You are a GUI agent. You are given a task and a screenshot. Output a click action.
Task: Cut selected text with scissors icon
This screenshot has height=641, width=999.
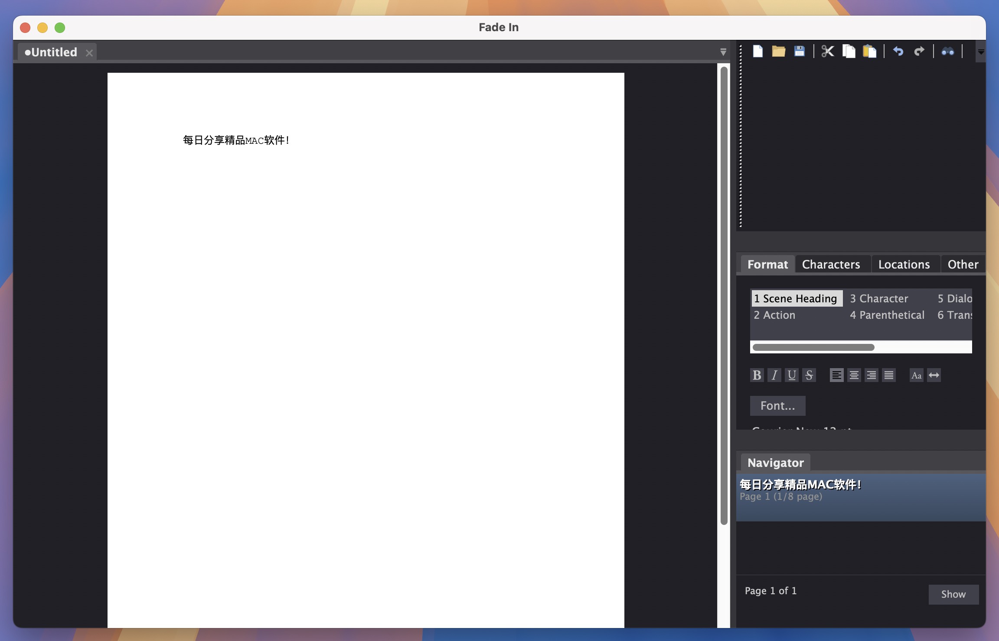click(828, 51)
